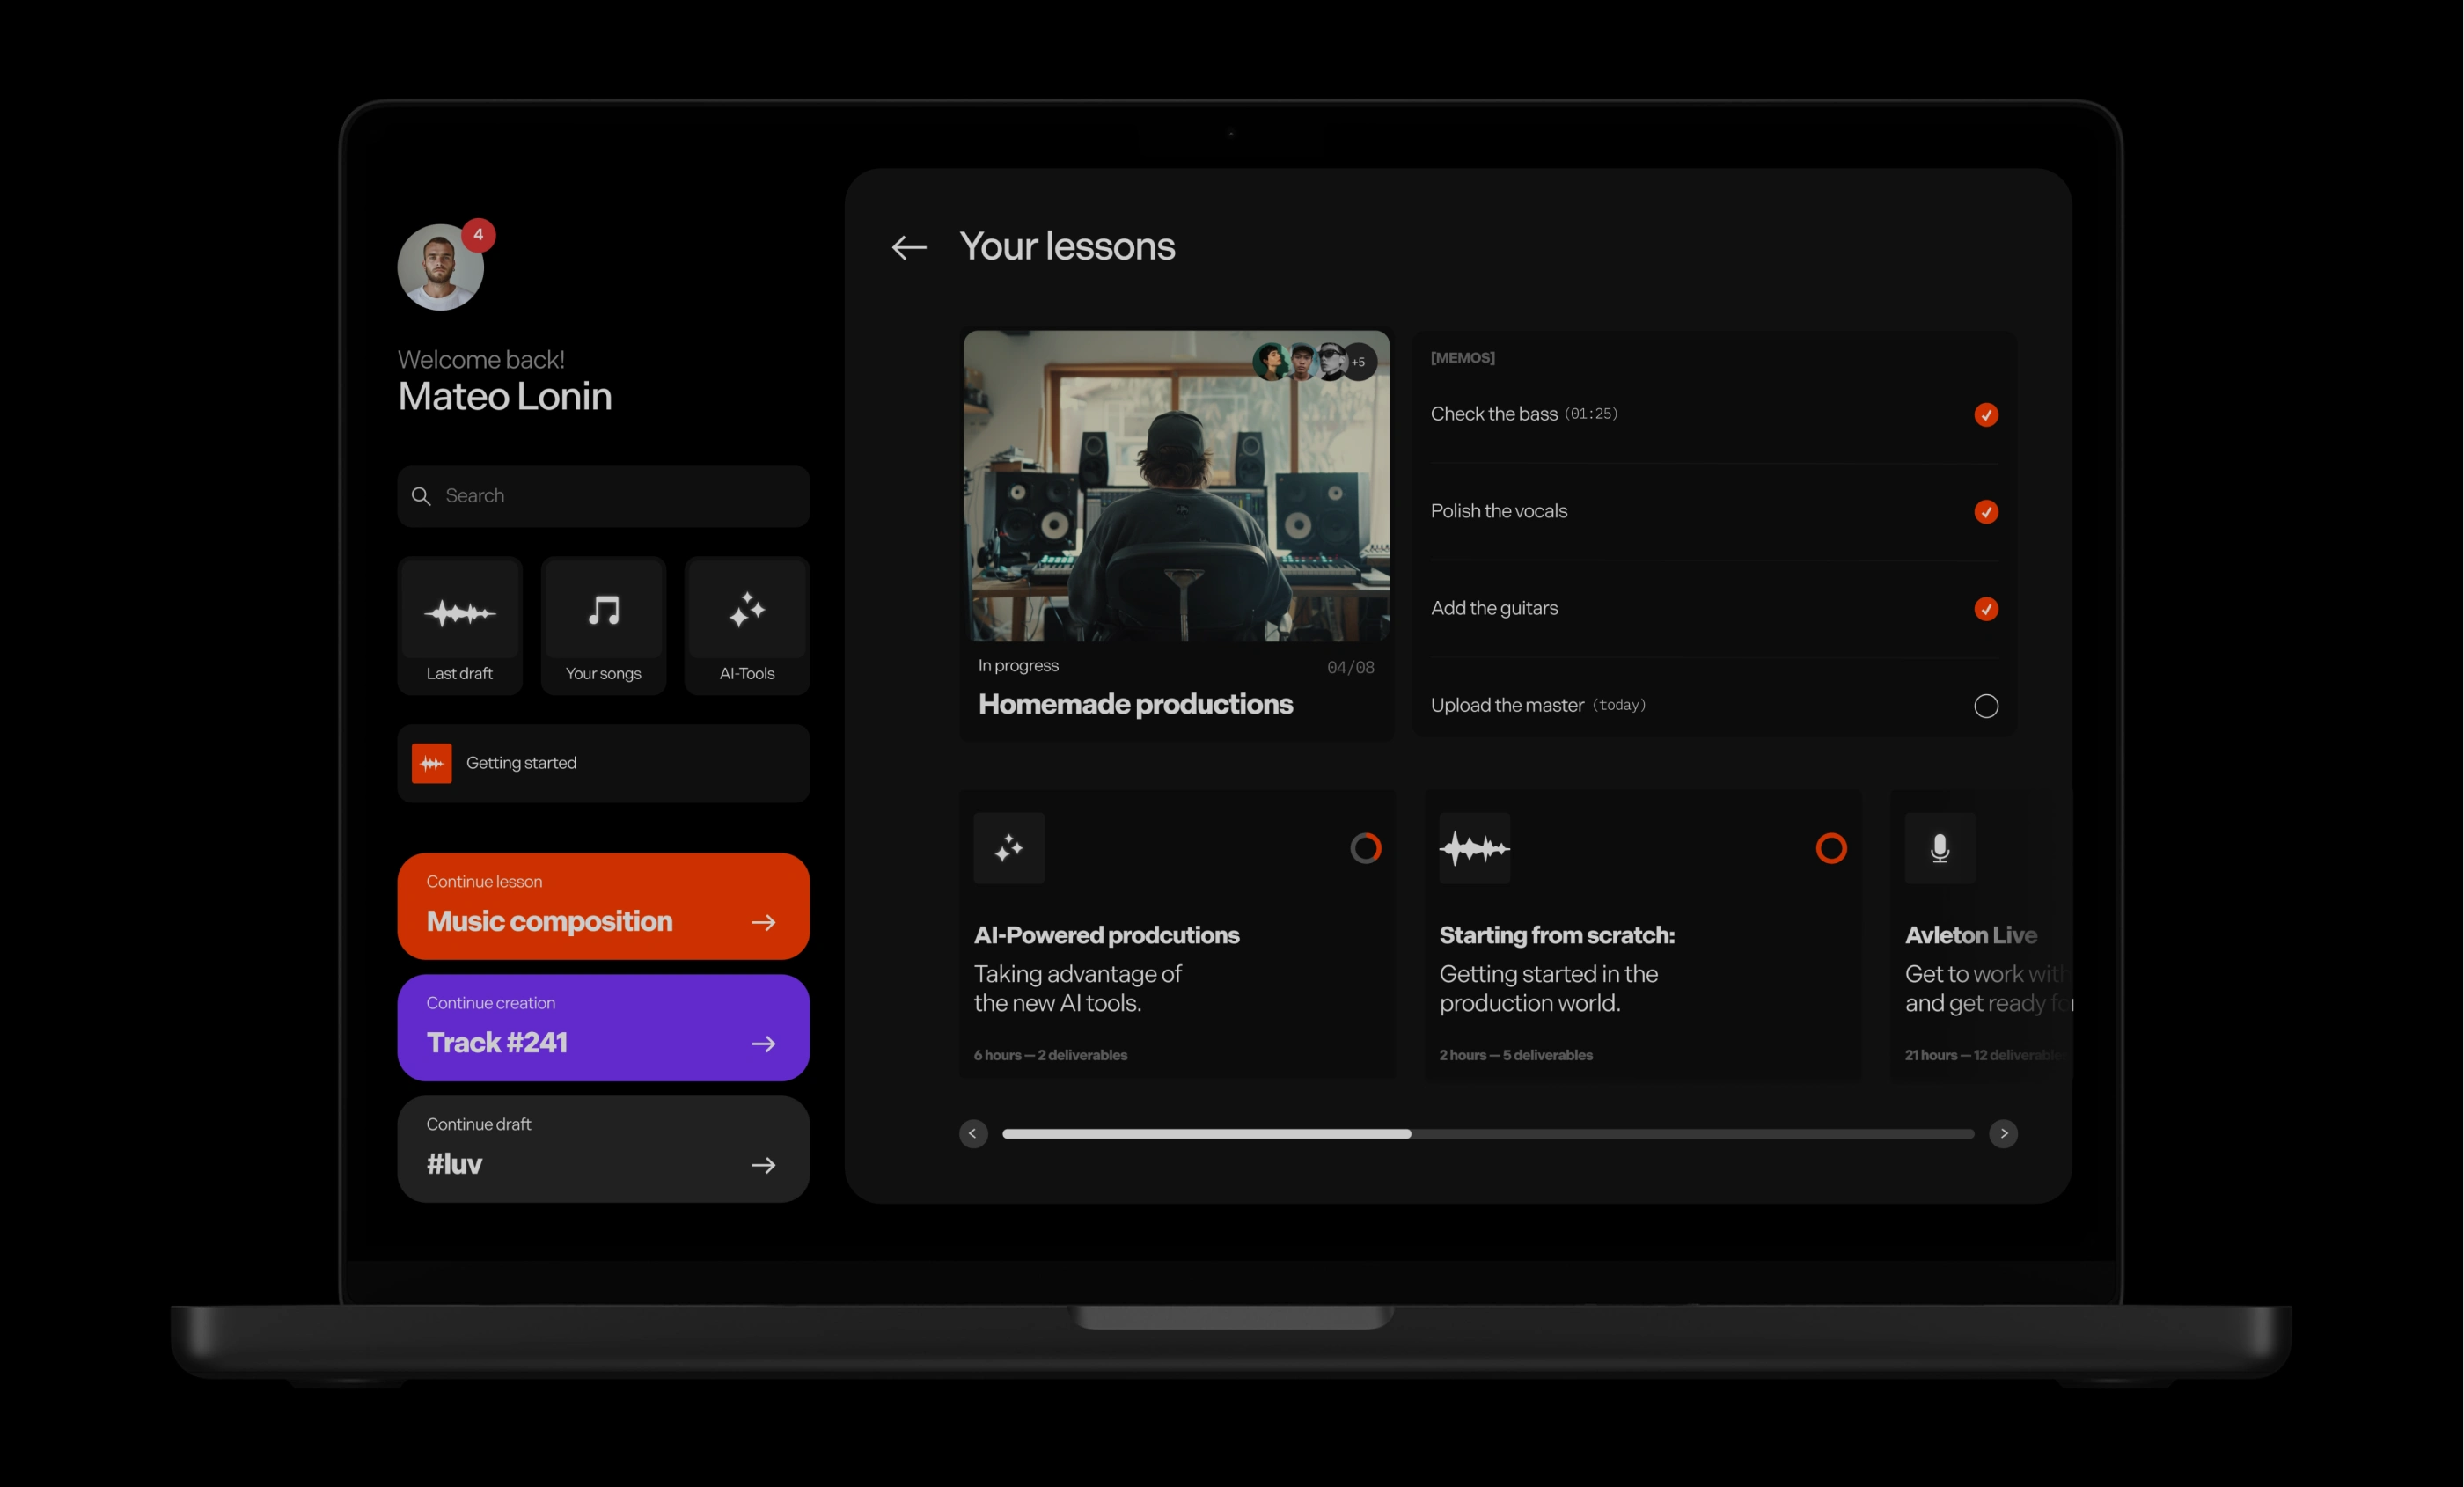Click the back arrow beside Your lessons
This screenshot has width=2464, height=1487.
[908, 247]
